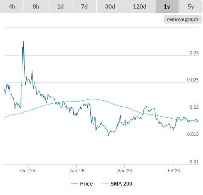Click the Oct '25 axis tick label

[27, 171]
